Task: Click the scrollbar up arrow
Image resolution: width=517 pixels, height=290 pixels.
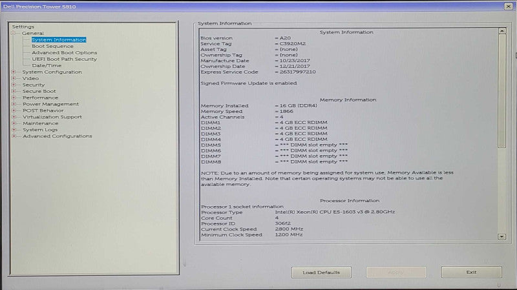Action: click(x=502, y=31)
